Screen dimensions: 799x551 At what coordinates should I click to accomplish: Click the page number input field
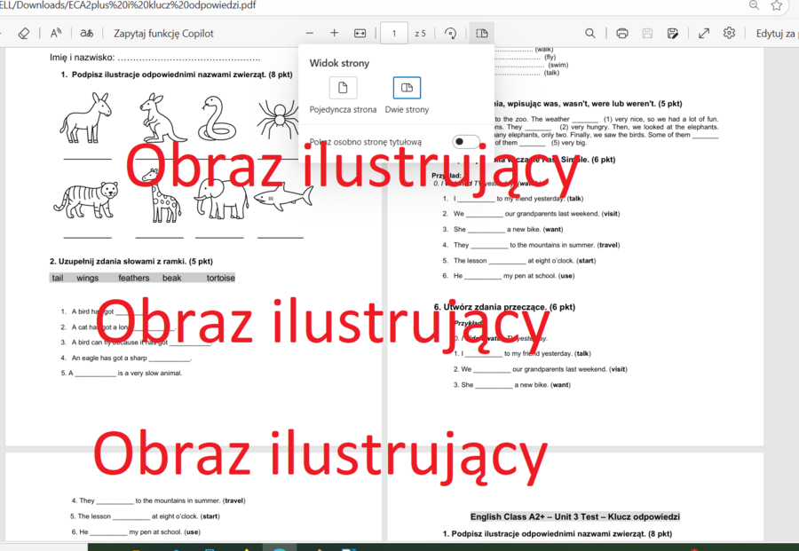(393, 33)
